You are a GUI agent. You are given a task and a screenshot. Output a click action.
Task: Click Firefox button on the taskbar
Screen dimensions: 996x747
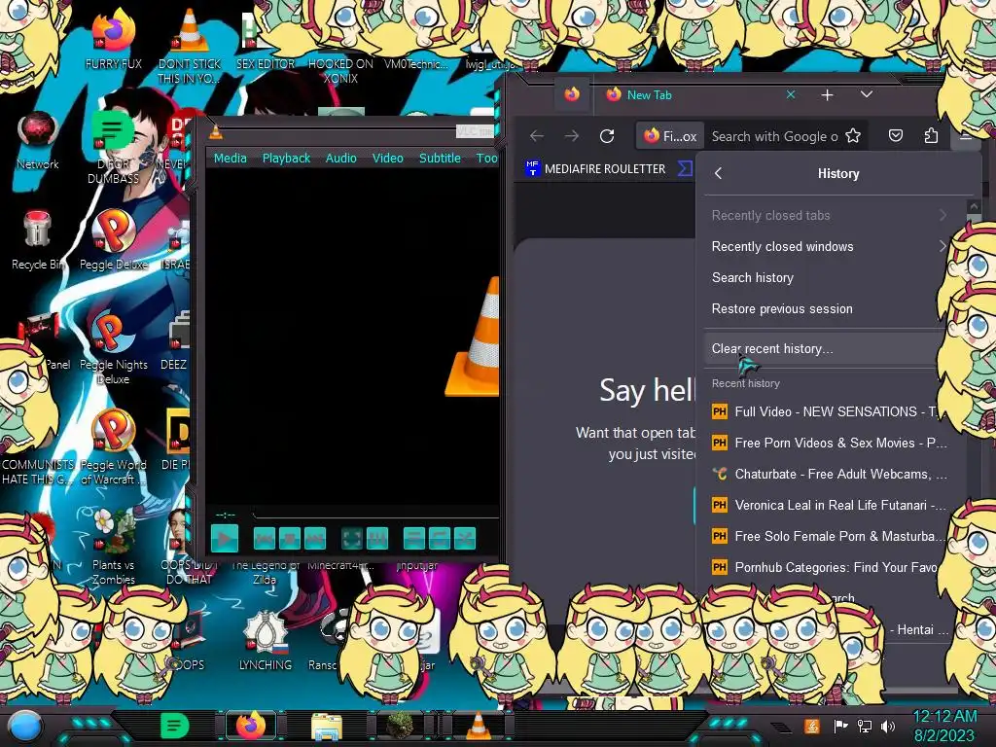250,726
